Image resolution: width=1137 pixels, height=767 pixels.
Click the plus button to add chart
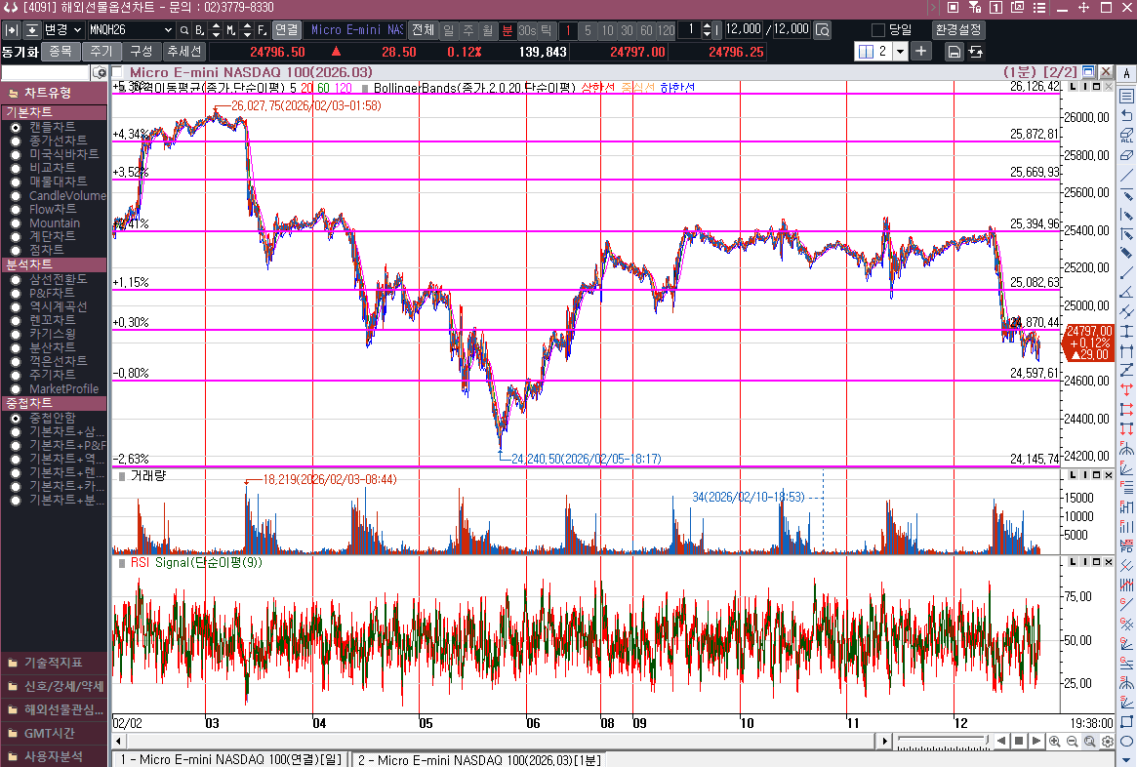pos(922,51)
